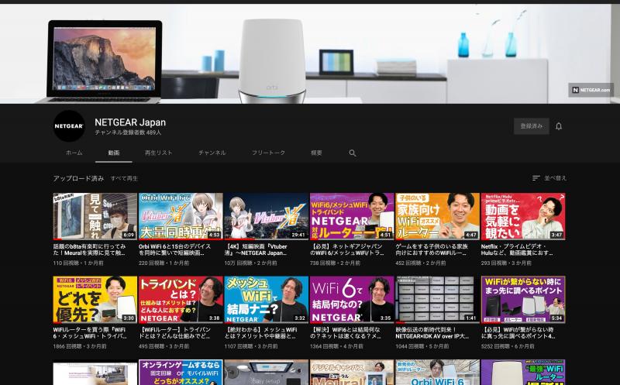Click title 【必見】ネットギアジャパンのWiFi 6
This screenshot has height=385, width=620.
pyautogui.click(x=347, y=249)
